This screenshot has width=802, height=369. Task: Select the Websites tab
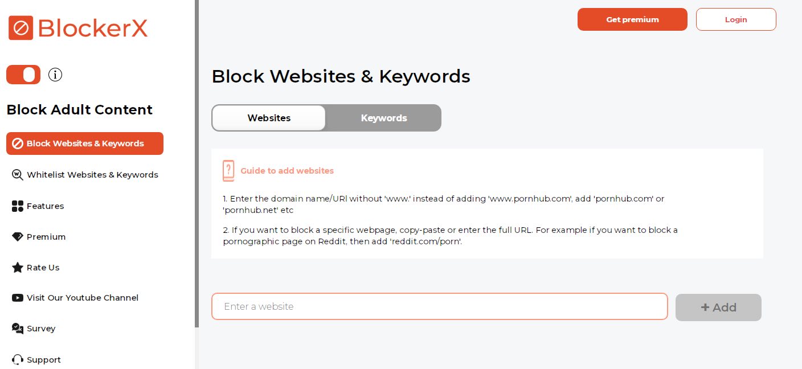click(x=269, y=118)
